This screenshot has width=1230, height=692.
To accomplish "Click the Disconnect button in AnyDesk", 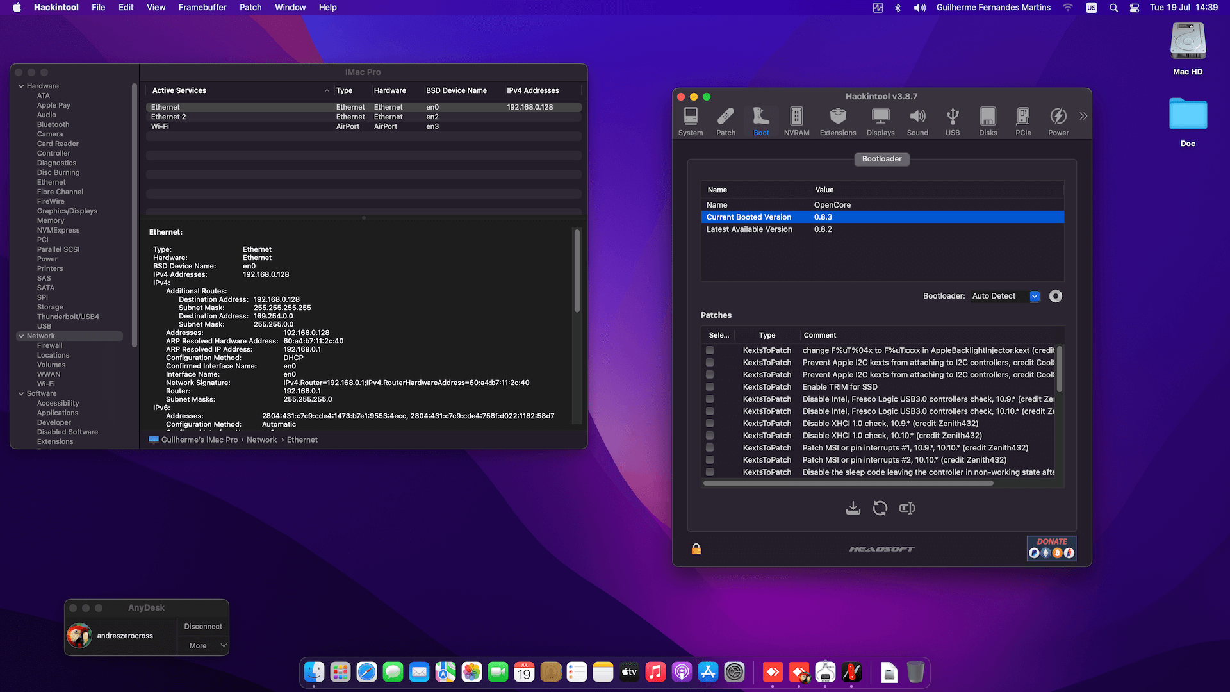I will click(202, 627).
